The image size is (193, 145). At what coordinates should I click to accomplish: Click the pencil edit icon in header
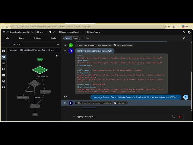click(54, 32)
